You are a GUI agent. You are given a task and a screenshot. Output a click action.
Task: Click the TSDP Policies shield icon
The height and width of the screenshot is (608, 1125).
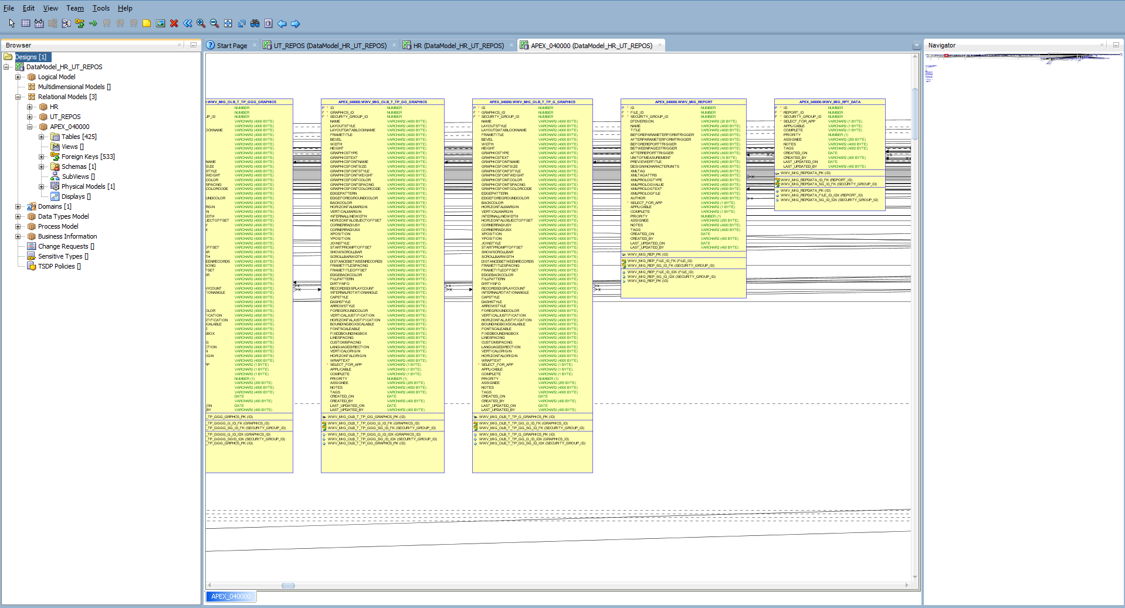point(32,266)
